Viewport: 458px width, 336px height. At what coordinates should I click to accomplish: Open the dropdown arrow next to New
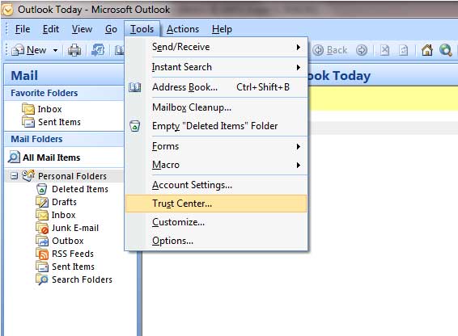[x=55, y=50]
